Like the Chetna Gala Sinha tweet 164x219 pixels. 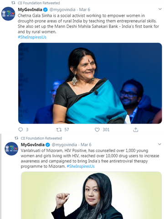(x=97, y=130)
